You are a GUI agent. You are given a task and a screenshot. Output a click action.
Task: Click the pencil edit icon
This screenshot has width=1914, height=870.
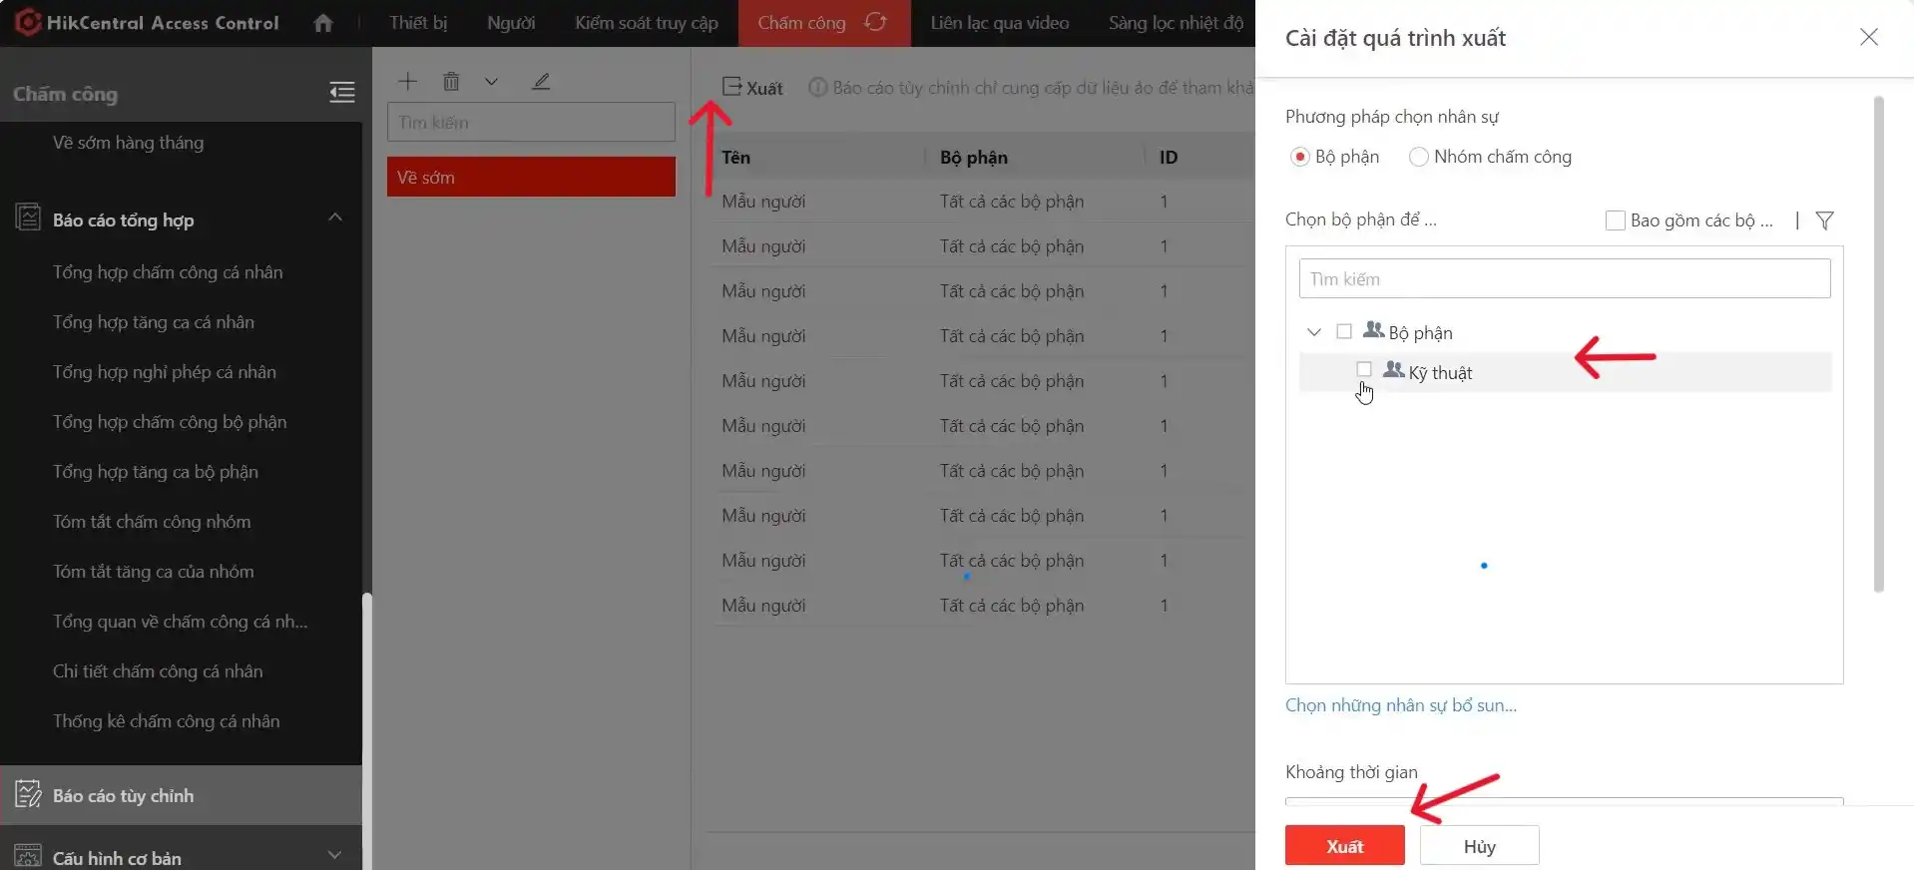(x=541, y=82)
